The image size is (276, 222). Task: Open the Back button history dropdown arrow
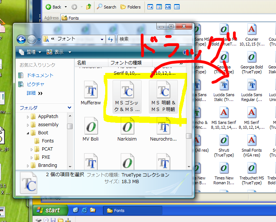66,7
